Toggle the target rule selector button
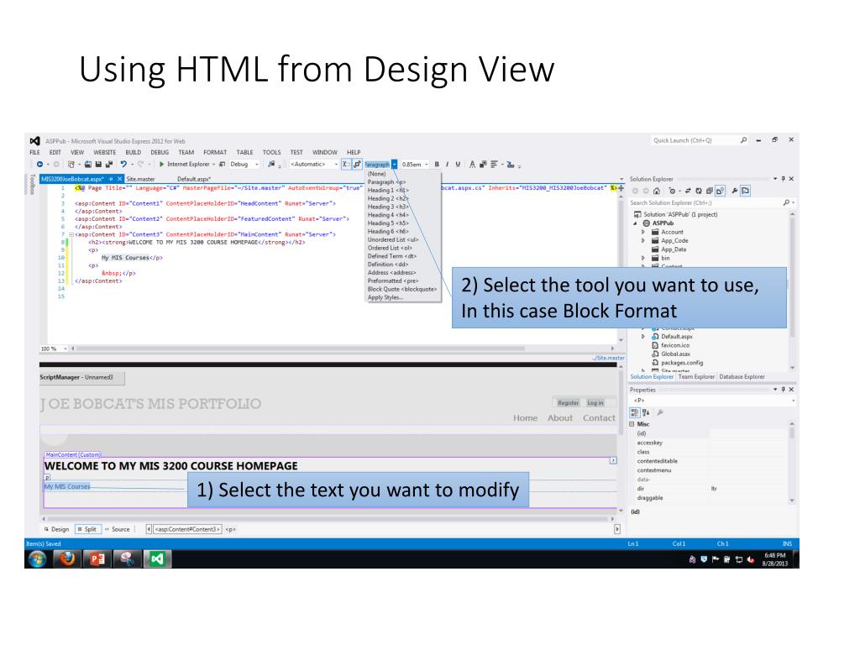Image resolution: width=860 pixels, height=645 pixels. 346,164
